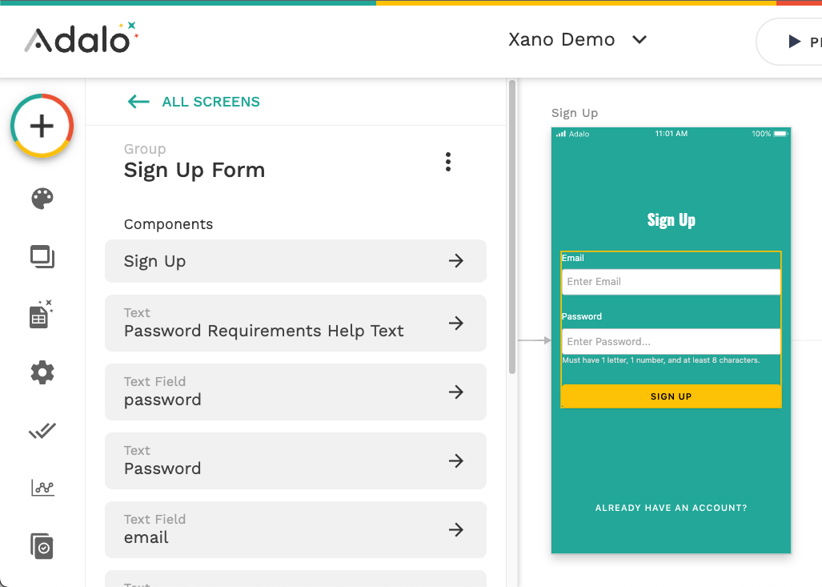Select the Password text component row

click(x=295, y=460)
